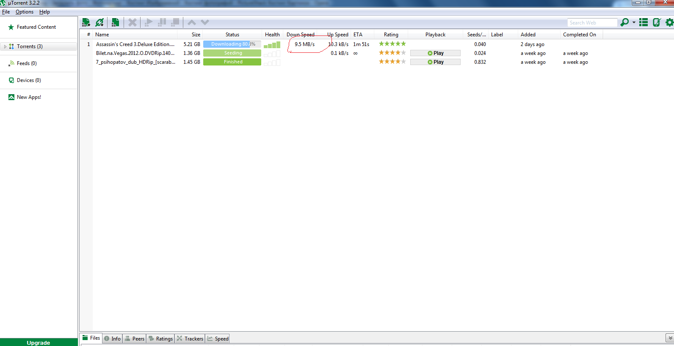This screenshot has width=674, height=346.
Task: Click the 1m 51s ETA value
Action: pyautogui.click(x=361, y=44)
